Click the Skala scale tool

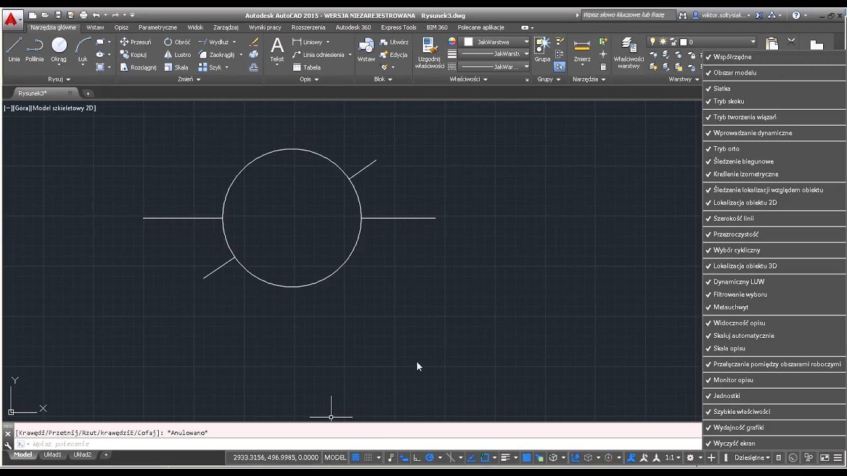pyautogui.click(x=176, y=67)
